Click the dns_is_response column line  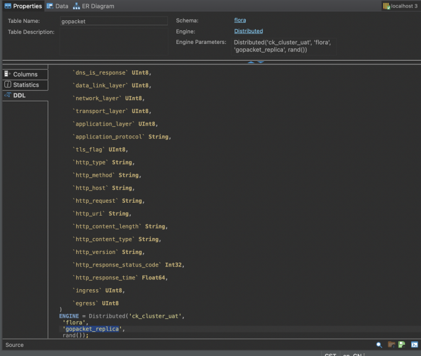pos(111,73)
